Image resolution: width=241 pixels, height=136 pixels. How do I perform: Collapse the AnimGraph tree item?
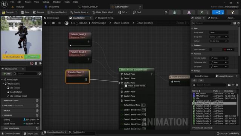click(2, 80)
